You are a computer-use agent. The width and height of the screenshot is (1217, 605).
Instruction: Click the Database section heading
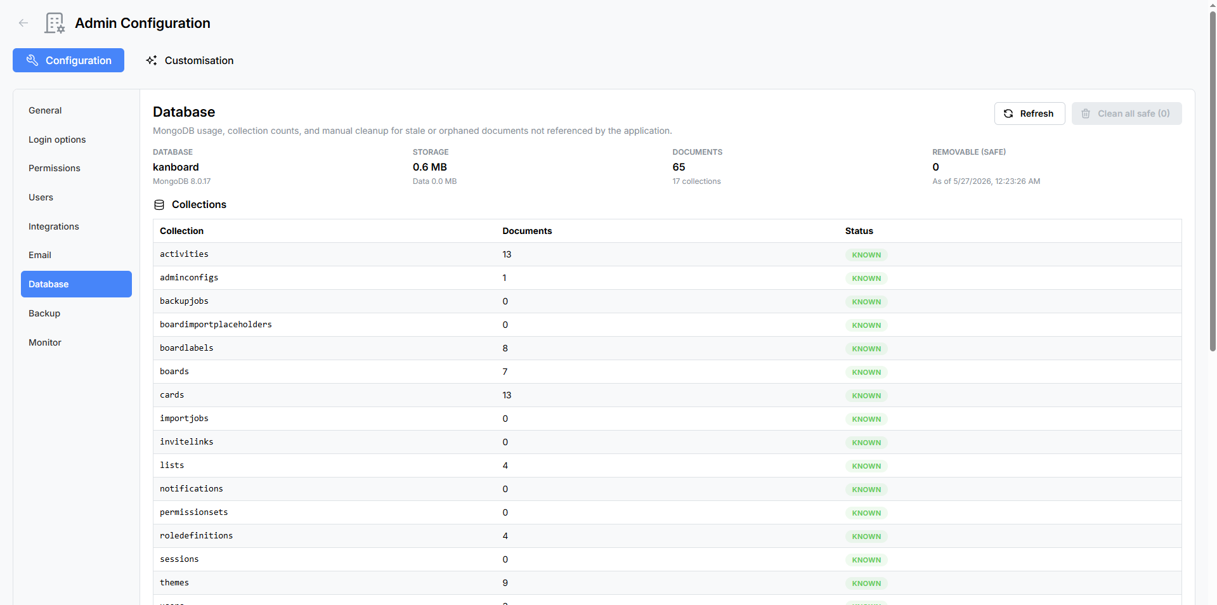click(x=184, y=112)
